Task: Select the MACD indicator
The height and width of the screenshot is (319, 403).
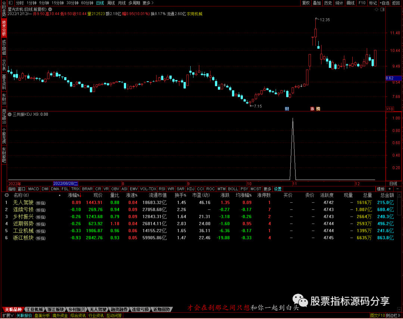Action: click(x=34, y=189)
